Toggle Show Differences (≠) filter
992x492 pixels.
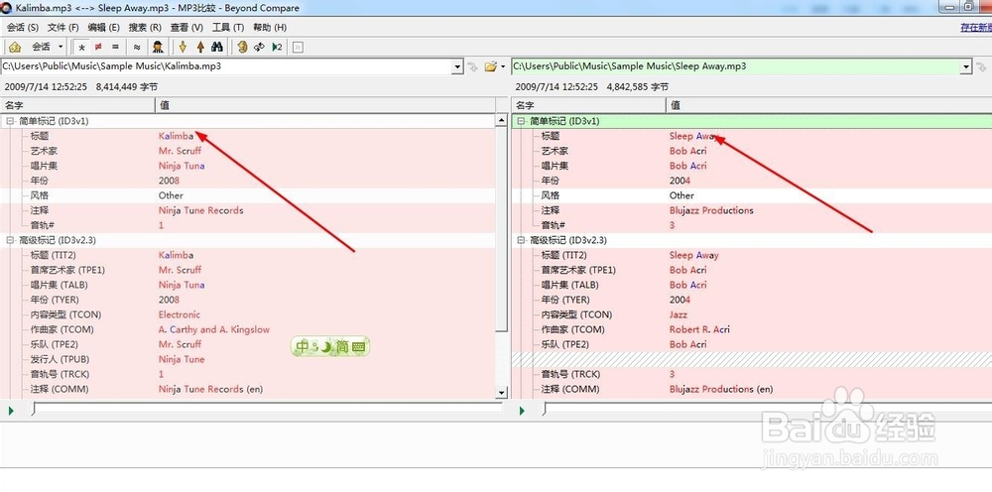pyautogui.click(x=98, y=47)
